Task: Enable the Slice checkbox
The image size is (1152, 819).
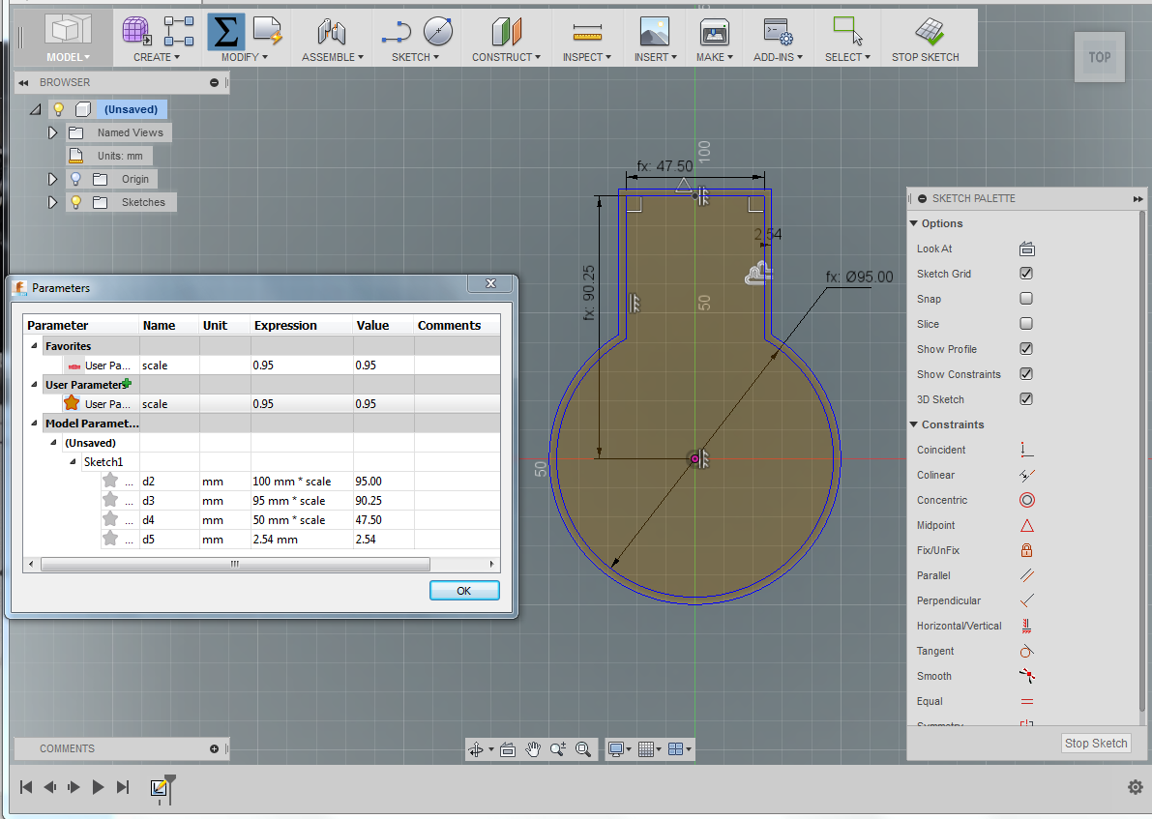Action: coord(1026,324)
